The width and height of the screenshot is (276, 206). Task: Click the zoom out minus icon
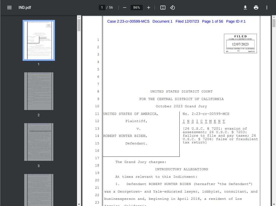tap(125, 8)
